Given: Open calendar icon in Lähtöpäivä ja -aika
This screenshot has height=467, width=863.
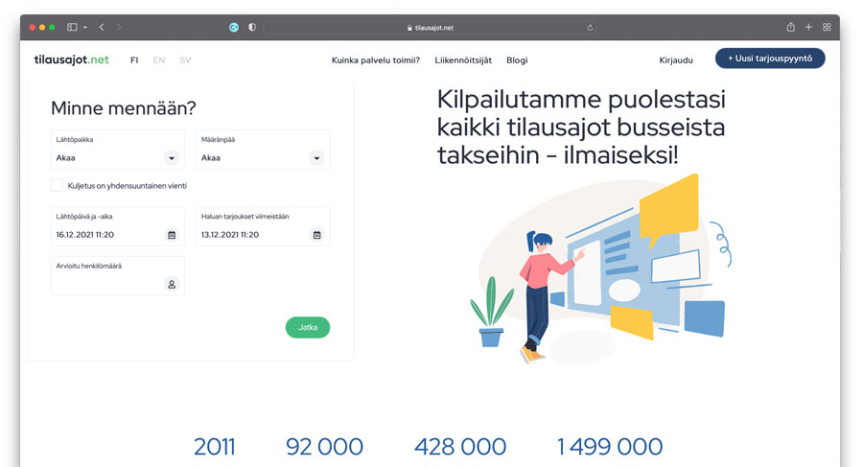Looking at the screenshot, I should click(x=172, y=235).
